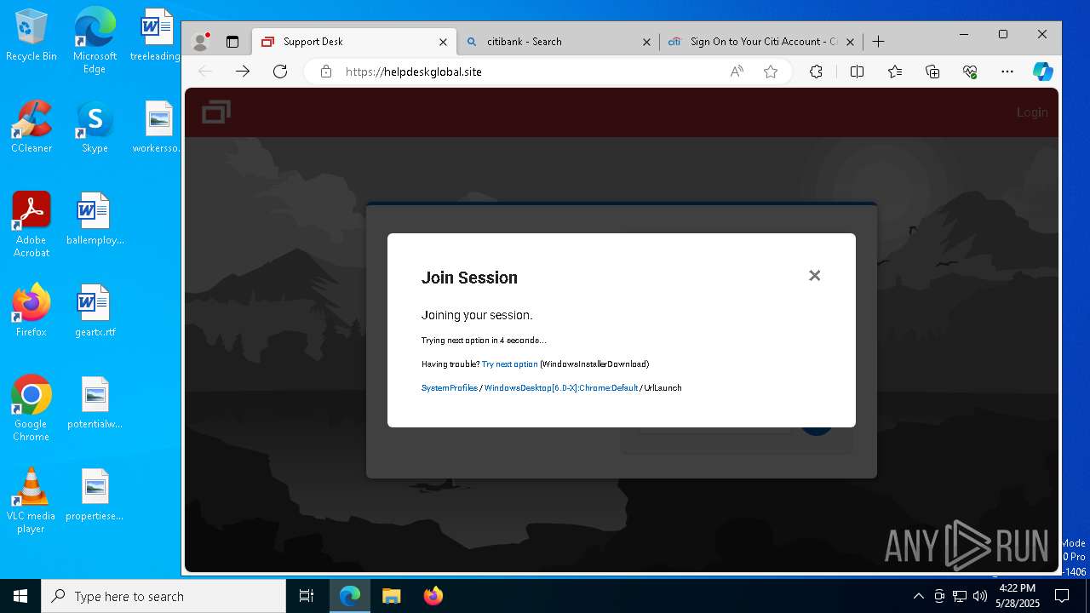Screen dimensions: 1090x613
Task: Open the Favorites list icon
Action: click(895, 72)
